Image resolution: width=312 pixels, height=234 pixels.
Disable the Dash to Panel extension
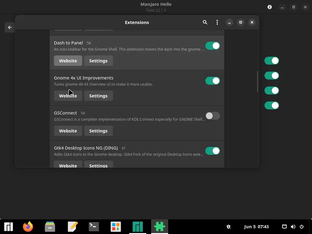click(212, 46)
